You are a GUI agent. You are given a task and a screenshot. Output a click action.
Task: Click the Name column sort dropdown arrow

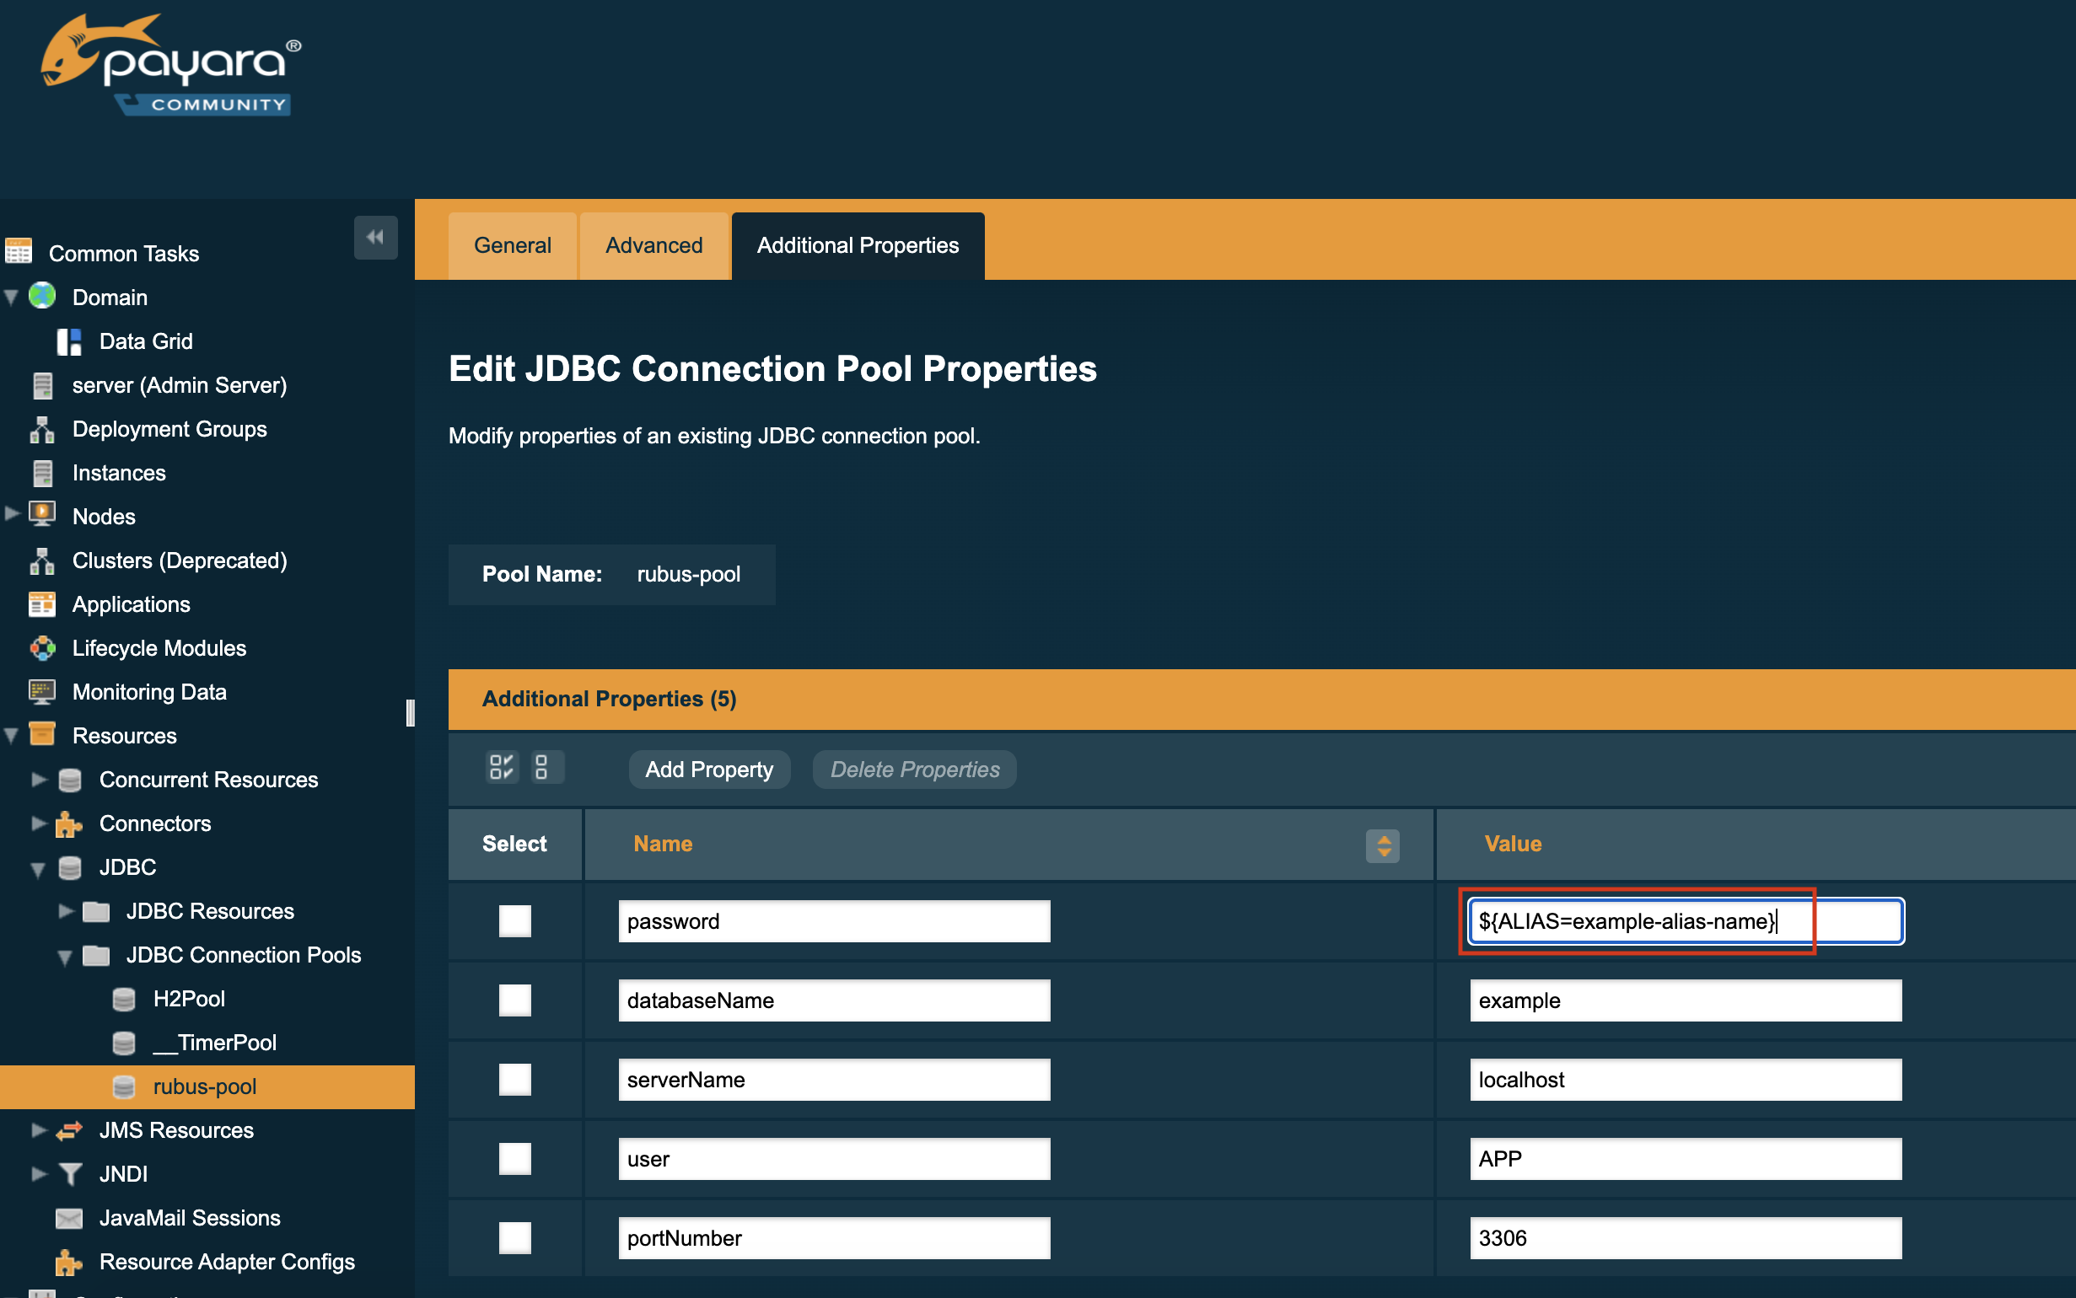pos(1384,845)
